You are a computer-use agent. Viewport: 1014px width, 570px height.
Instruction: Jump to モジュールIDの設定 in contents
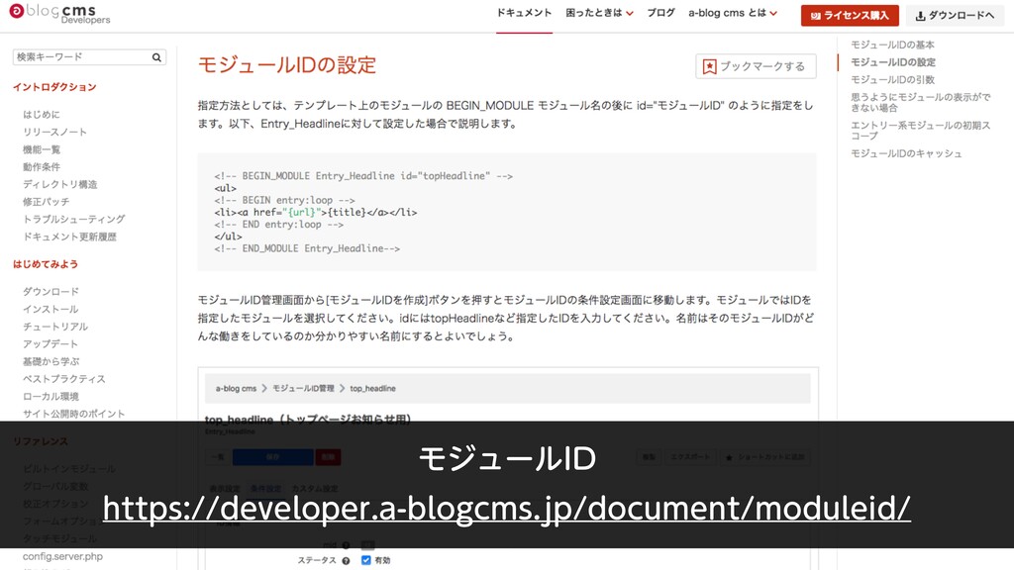pyautogui.click(x=893, y=62)
